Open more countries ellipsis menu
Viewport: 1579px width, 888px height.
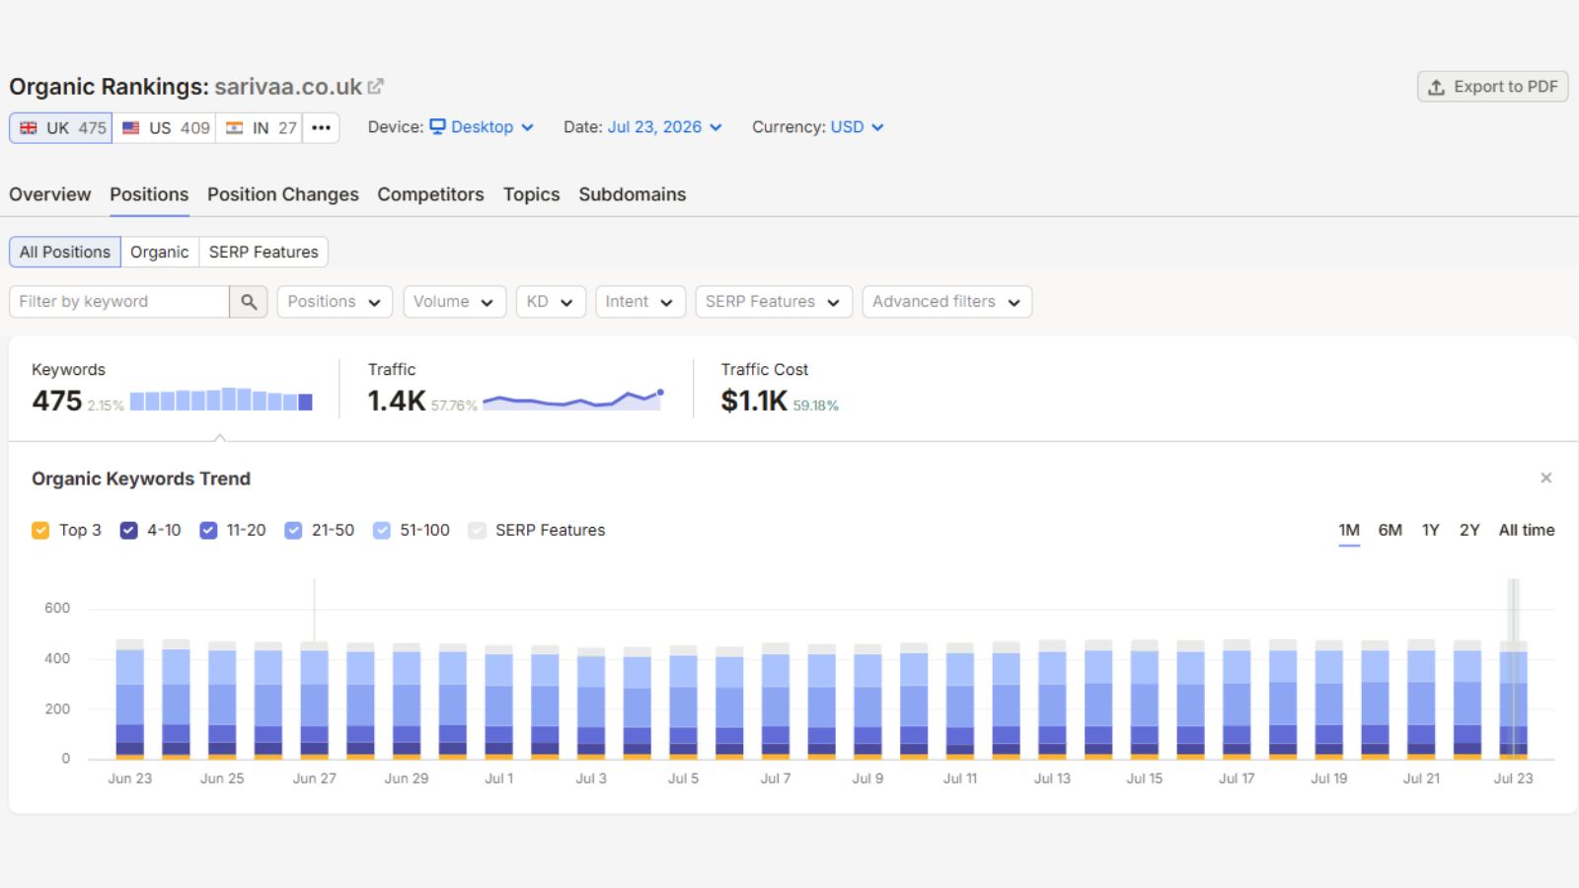(x=321, y=128)
